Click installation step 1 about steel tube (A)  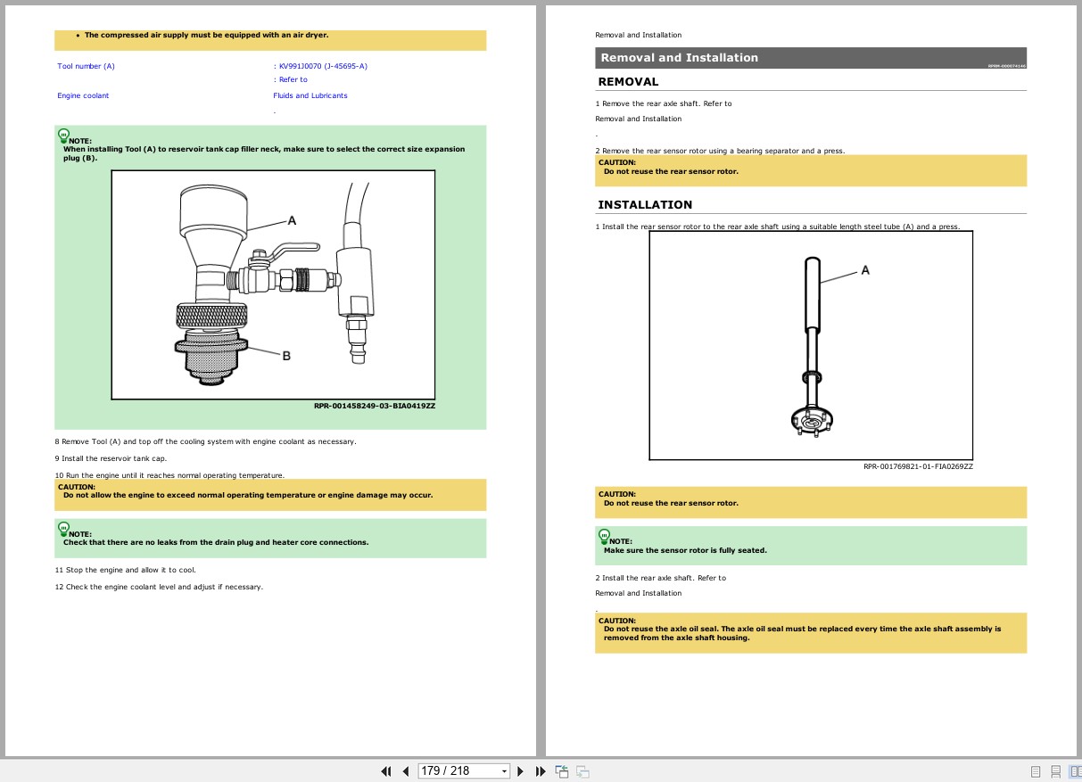coord(778,226)
